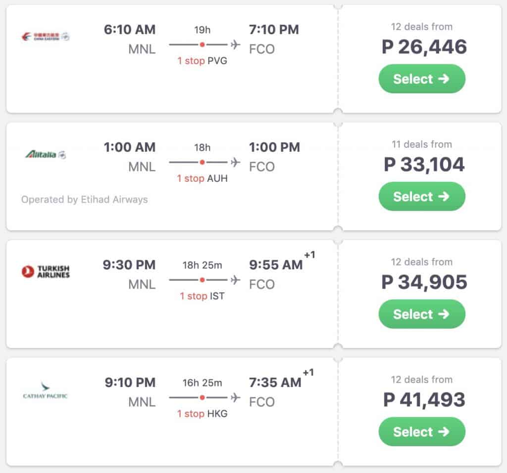Click the Cathay Pacific logo
The image size is (507, 473).
46,390
